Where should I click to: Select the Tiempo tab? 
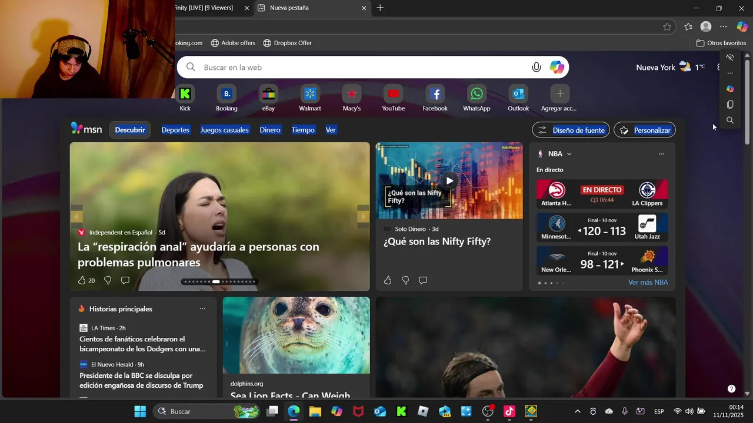303,130
